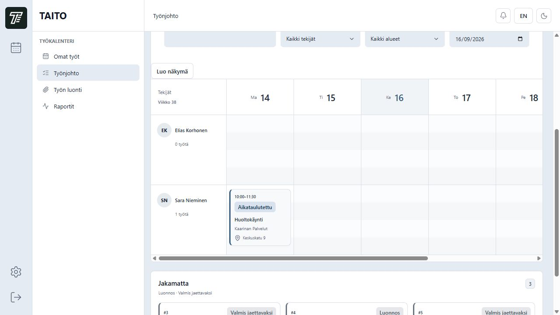This screenshot has height=315, width=560.
Task: Click the TAITO brand name
Action: coord(53,16)
